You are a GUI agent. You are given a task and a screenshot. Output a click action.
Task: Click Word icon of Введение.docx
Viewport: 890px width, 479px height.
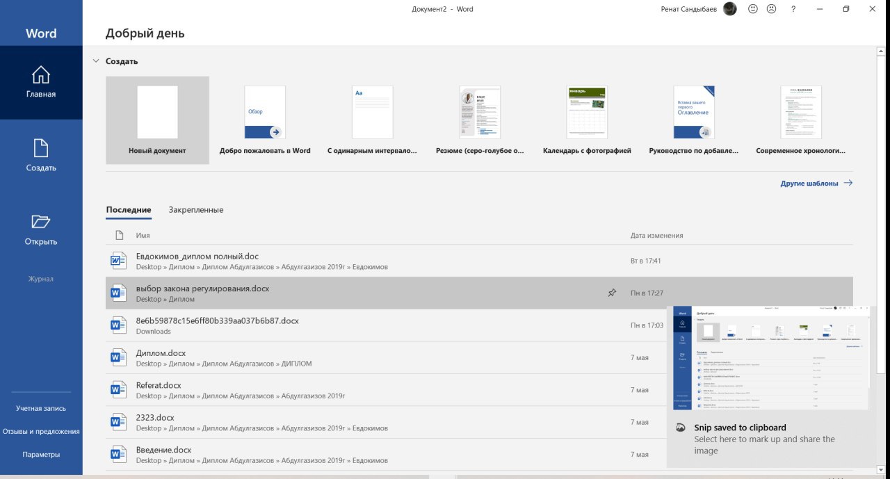[119, 454]
